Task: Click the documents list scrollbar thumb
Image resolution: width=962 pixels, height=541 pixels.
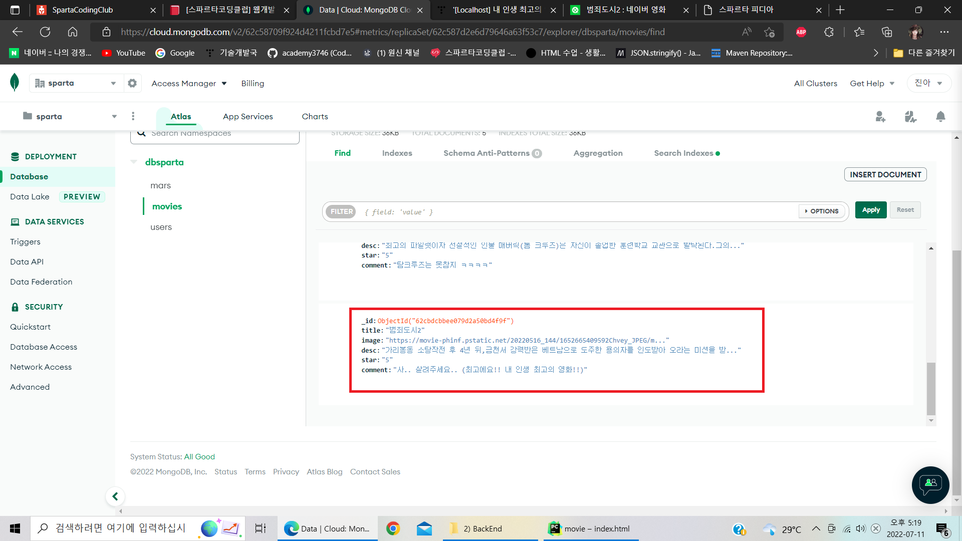Action: pos(931,388)
